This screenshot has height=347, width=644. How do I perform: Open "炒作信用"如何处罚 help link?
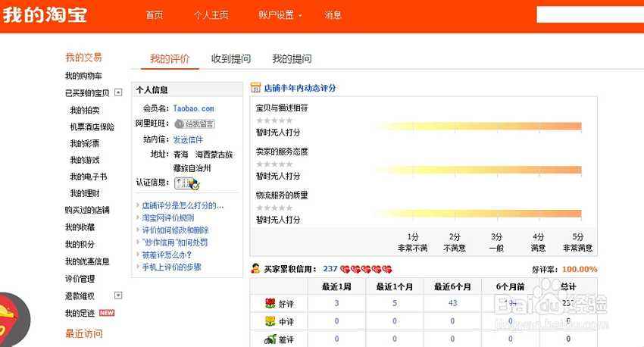pos(175,242)
